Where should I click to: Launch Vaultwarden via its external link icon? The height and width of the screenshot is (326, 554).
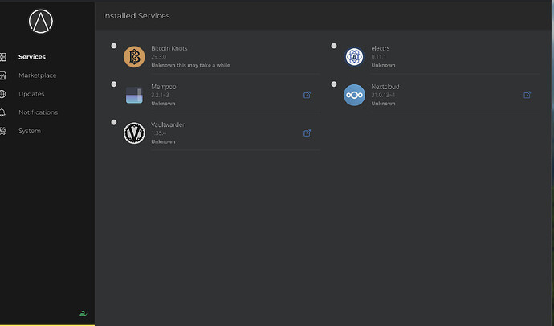pos(307,132)
